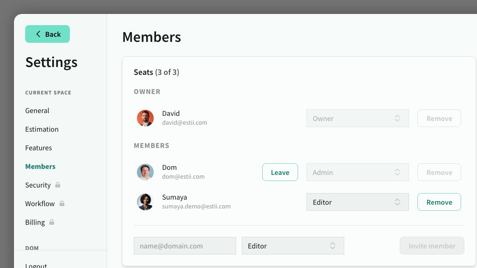Click the Invite member button
This screenshot has width=477, height=268.
(432, 246)
